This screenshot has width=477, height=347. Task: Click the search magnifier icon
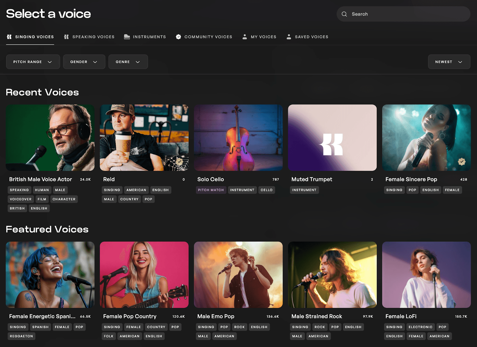(344, 14)
